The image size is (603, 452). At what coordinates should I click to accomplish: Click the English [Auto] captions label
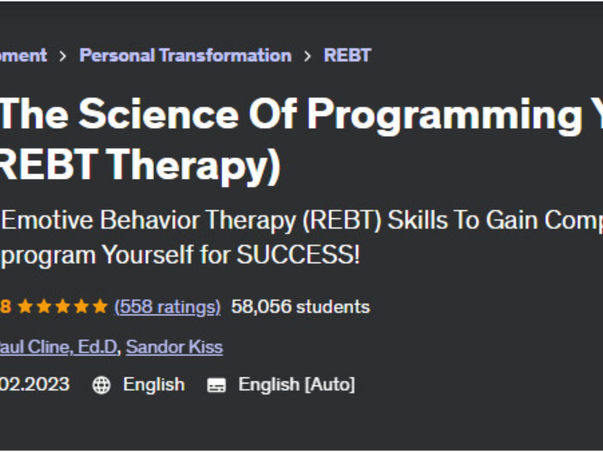[x=296, y=384]
